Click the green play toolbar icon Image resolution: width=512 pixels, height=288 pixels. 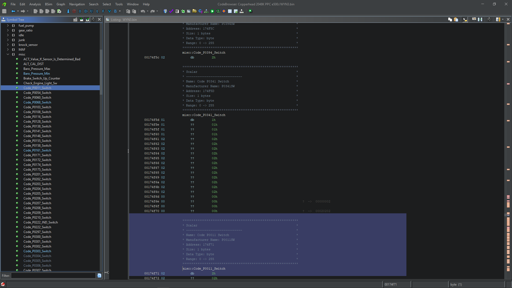212,11
